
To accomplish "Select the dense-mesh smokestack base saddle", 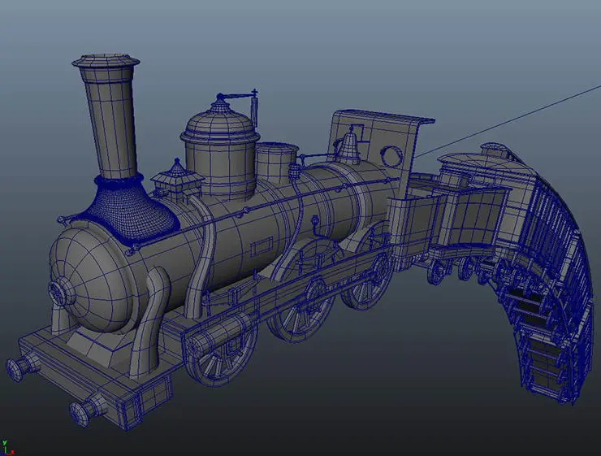I will (134, 211).
